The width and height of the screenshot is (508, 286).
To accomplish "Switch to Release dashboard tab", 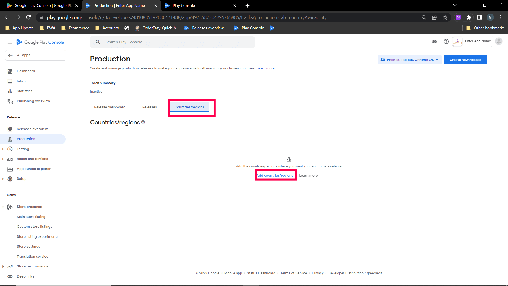I will [110, 107].
